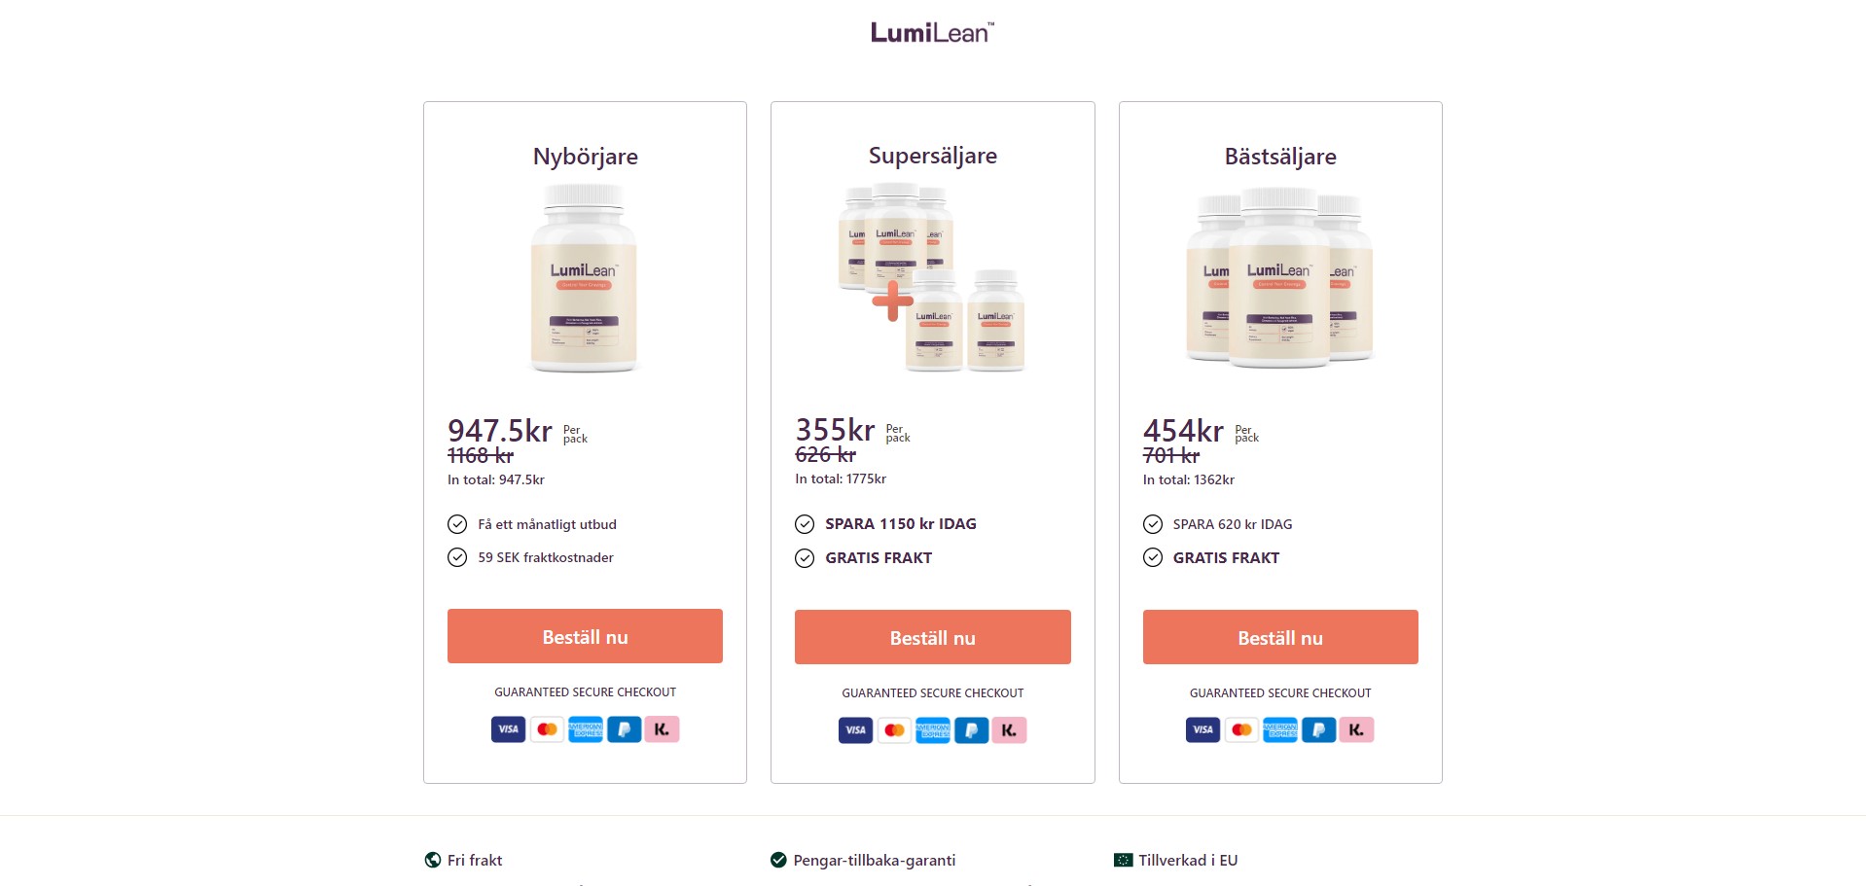Click green checkmark icon beside Pengar-tillbaka-garanti
This screenshot has height=886, width=1866.
pyautogui.click(x=778, y=860)
